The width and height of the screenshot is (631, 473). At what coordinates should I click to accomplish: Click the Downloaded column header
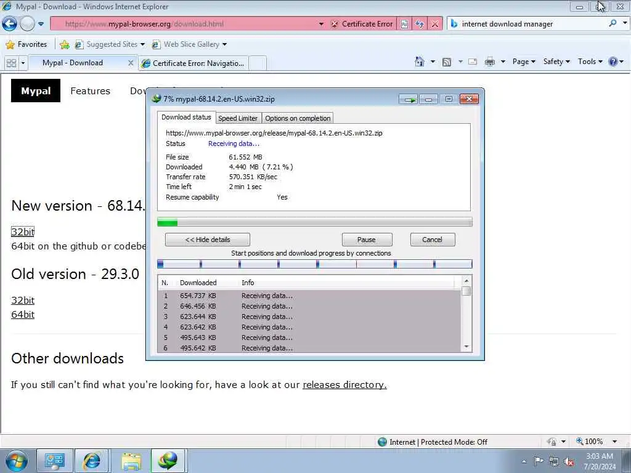click(198, 283)
